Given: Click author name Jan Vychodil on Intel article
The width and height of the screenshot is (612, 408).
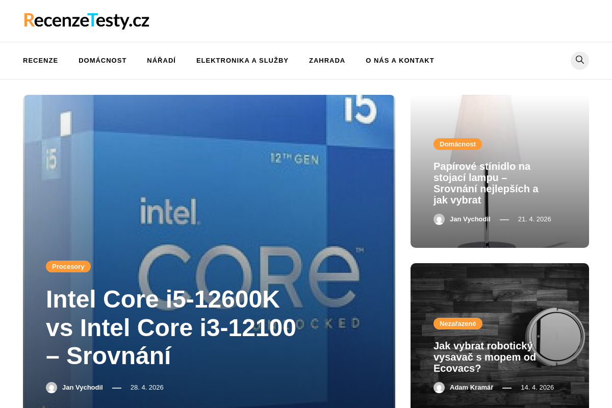Looking at the screenshot, I should 83,388.
